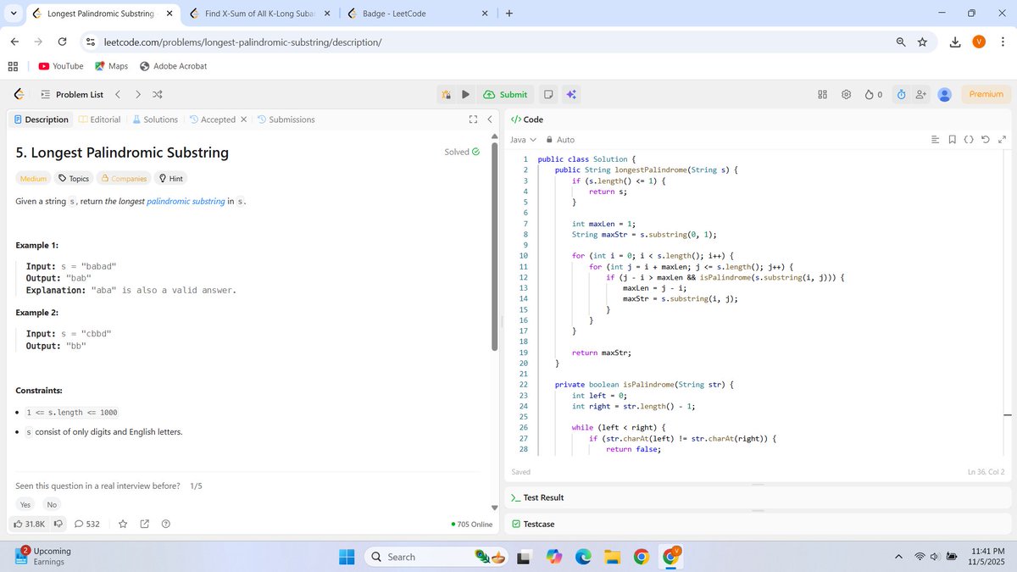1017x572 pixels.
Task: Open the Testcase panel
Action: pyautogui.click(x=533, y=524)
